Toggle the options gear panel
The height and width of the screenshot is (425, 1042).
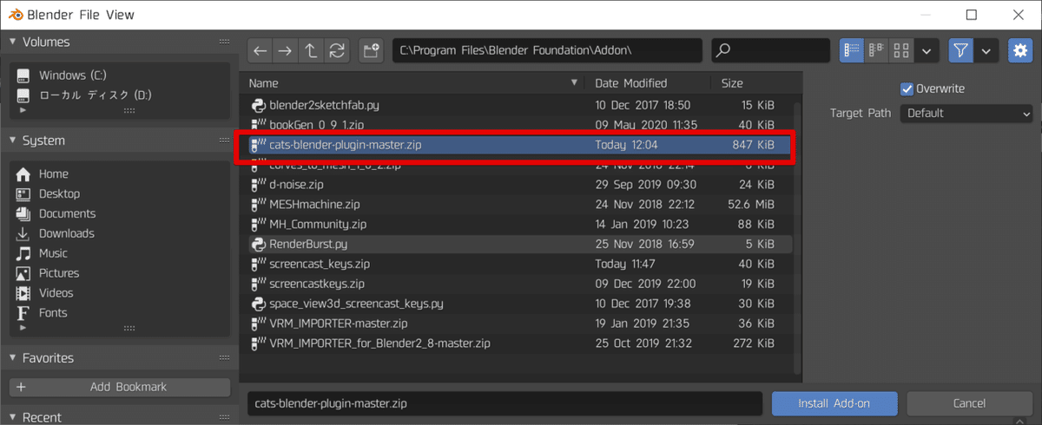[1019, 51]
